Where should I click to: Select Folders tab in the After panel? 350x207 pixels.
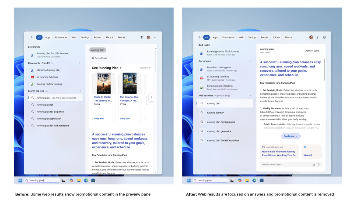tap(276, 37)
